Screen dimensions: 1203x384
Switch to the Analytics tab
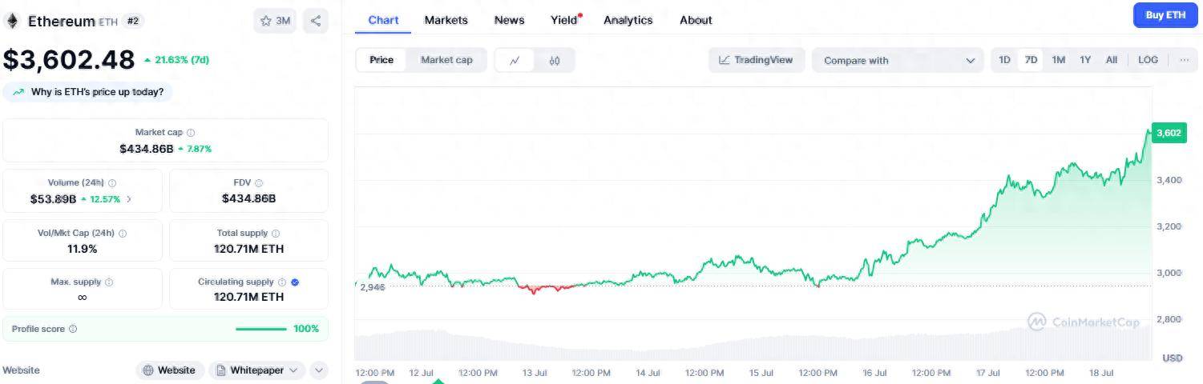(628, 20)
